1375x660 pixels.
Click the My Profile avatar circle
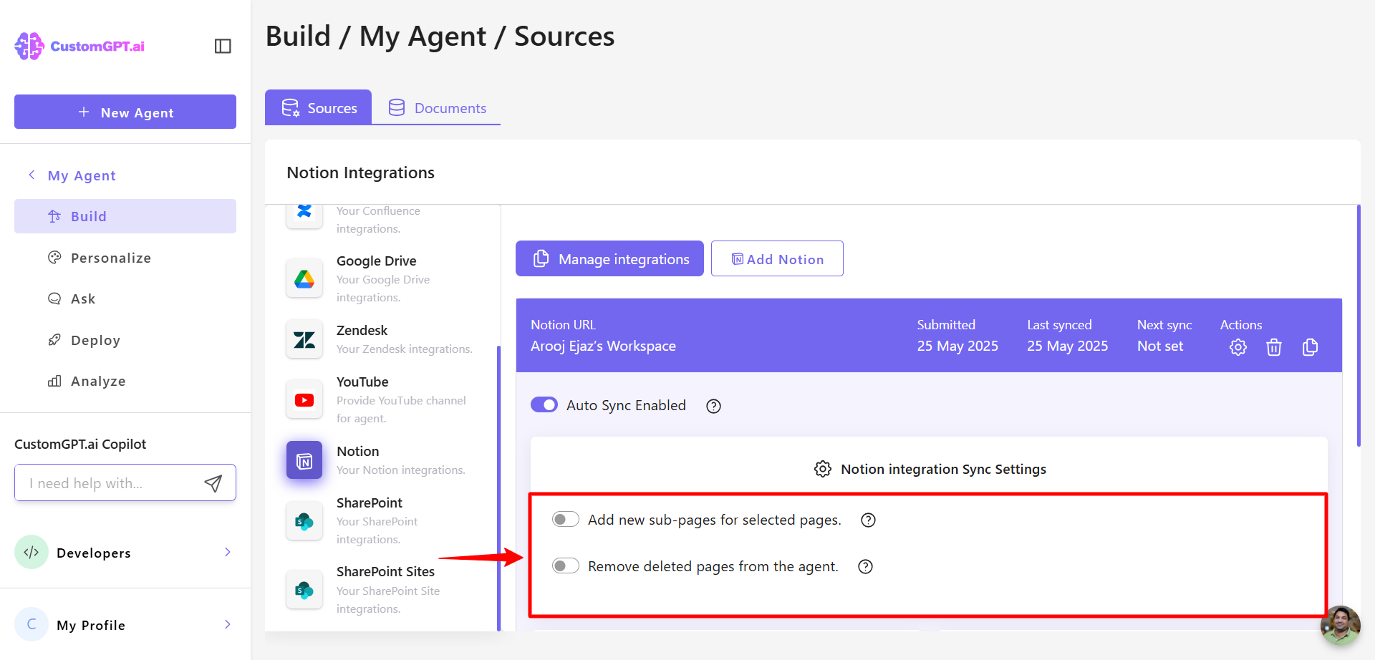coord(32,624)
